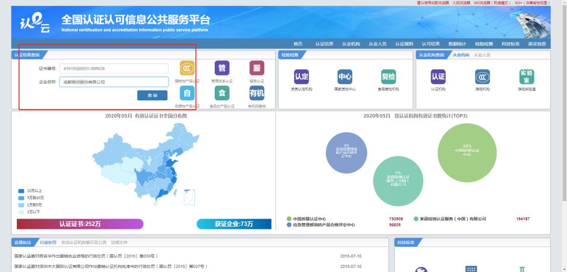Click 认证结果 in the navigation bar
The height and width of the screenshot is (272, 567).
point(324,44)
